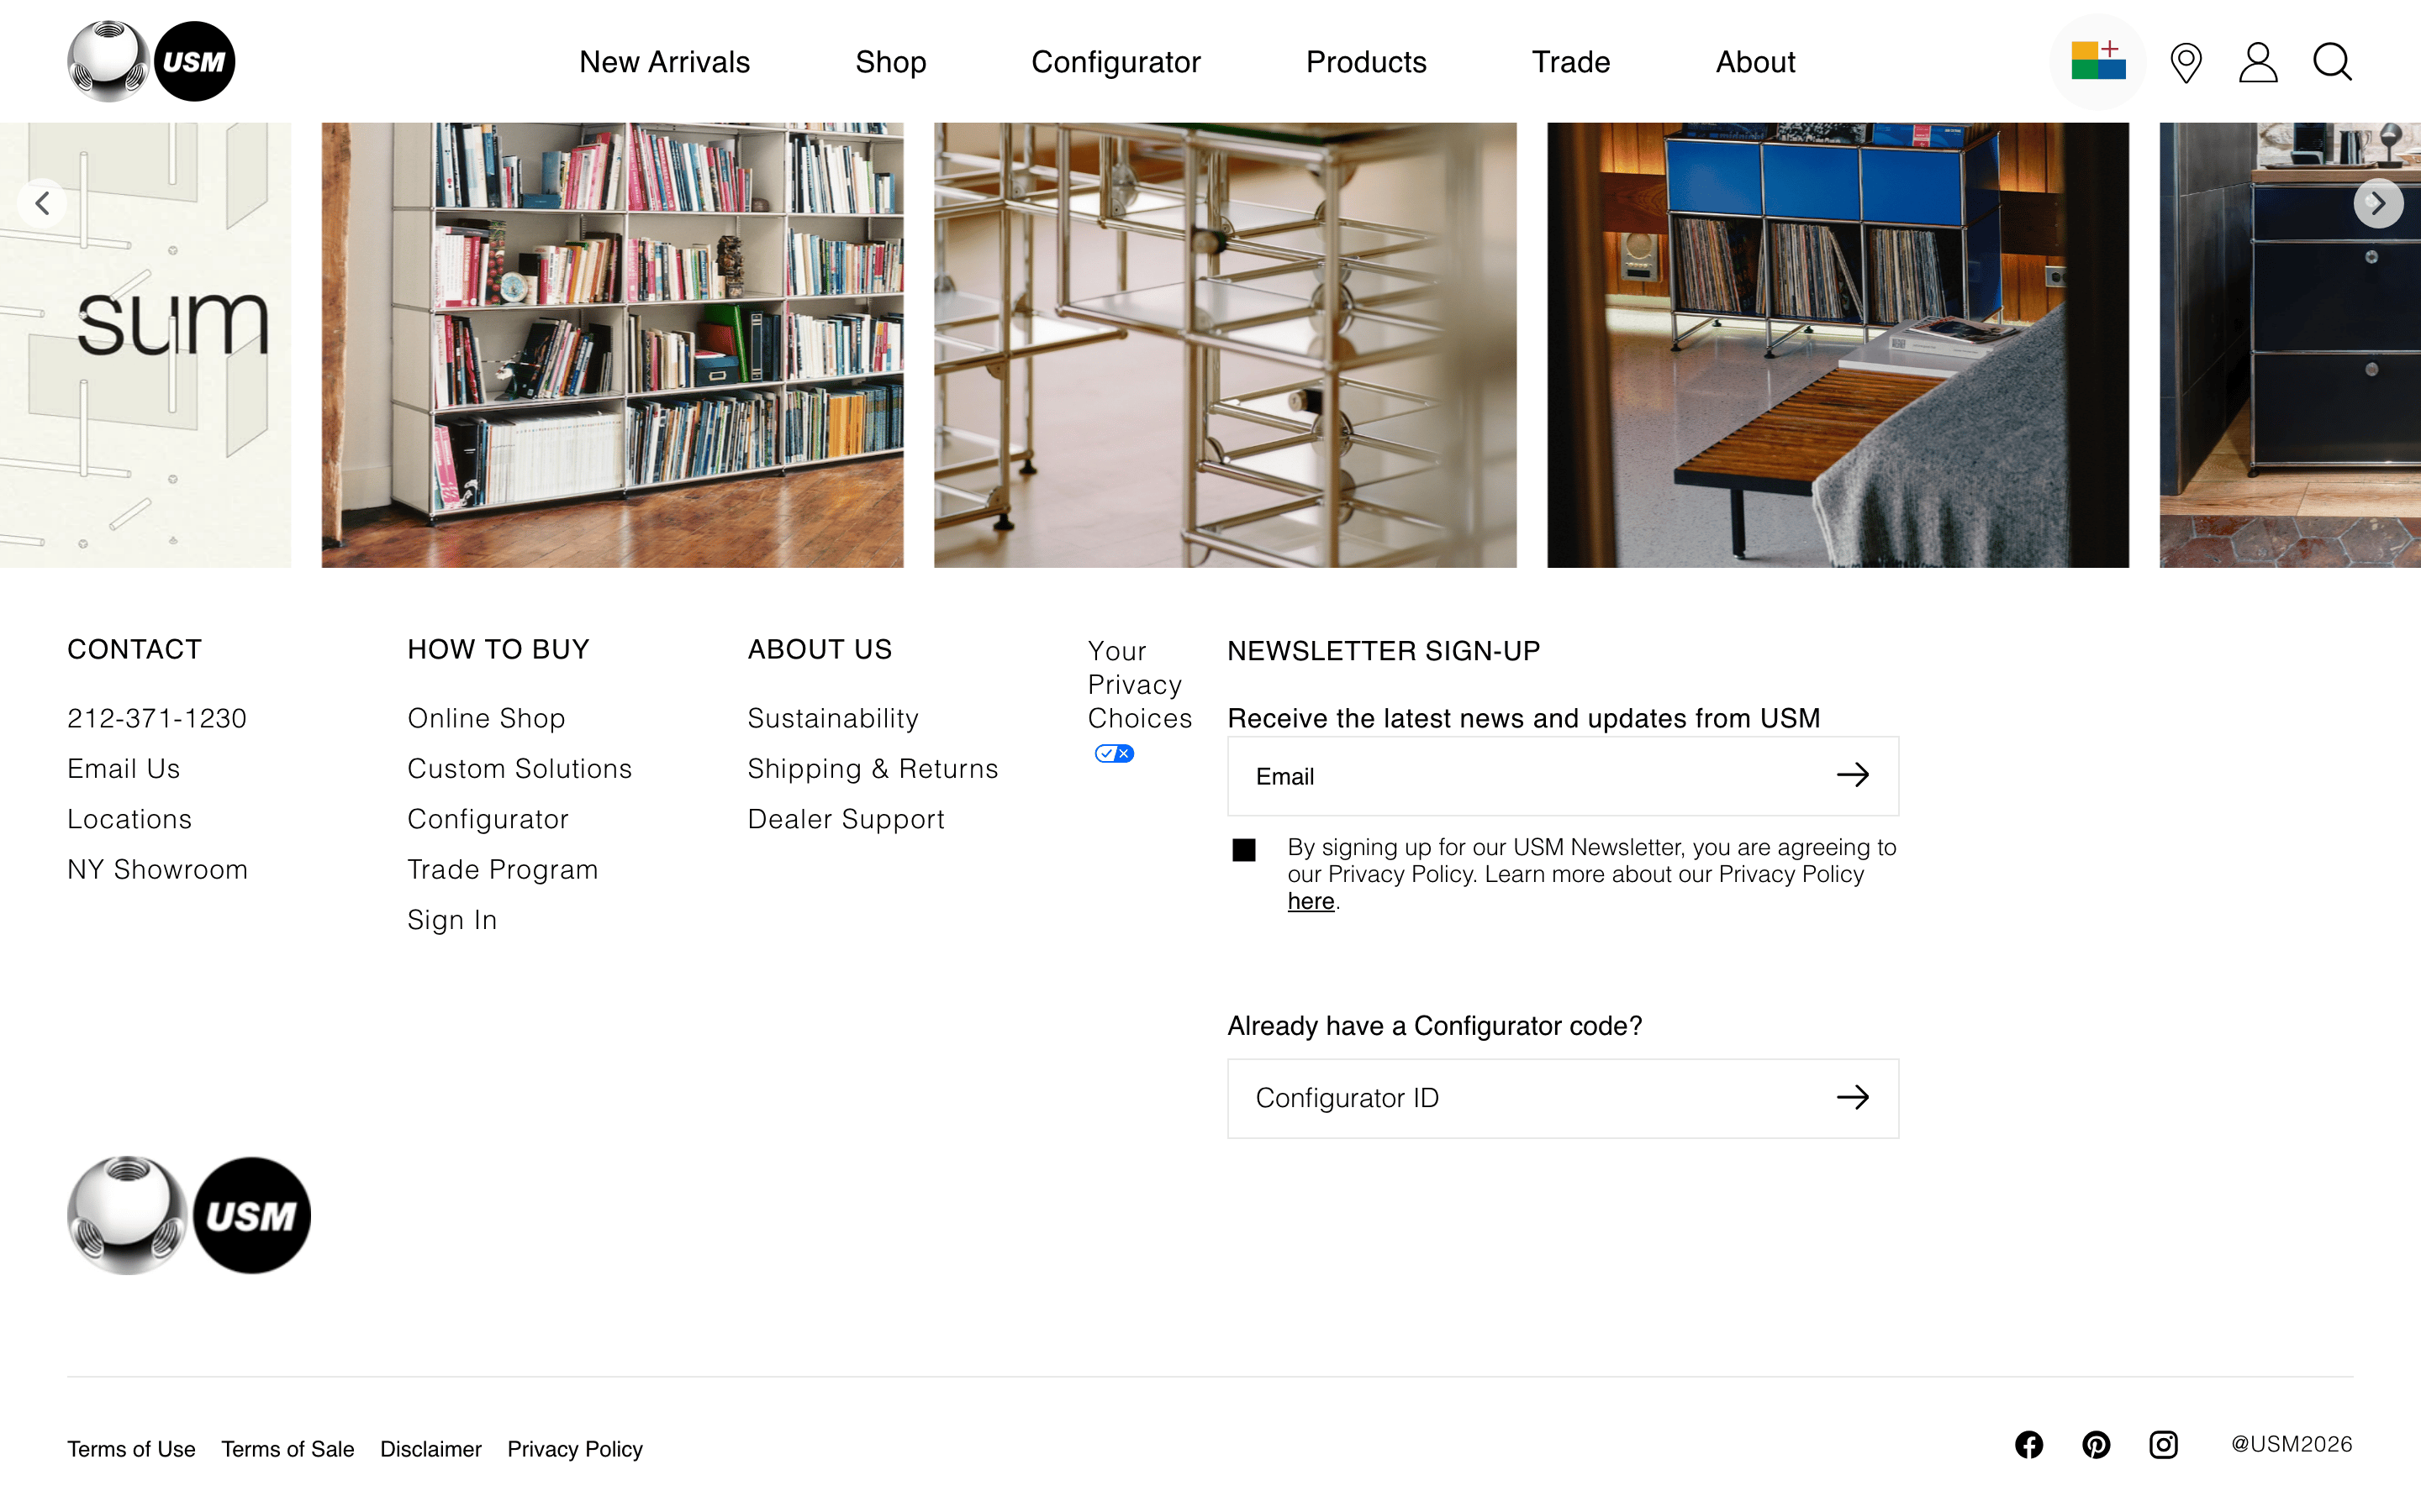Open the Shop menu
2421x1512 pixels.
(890, 62)
